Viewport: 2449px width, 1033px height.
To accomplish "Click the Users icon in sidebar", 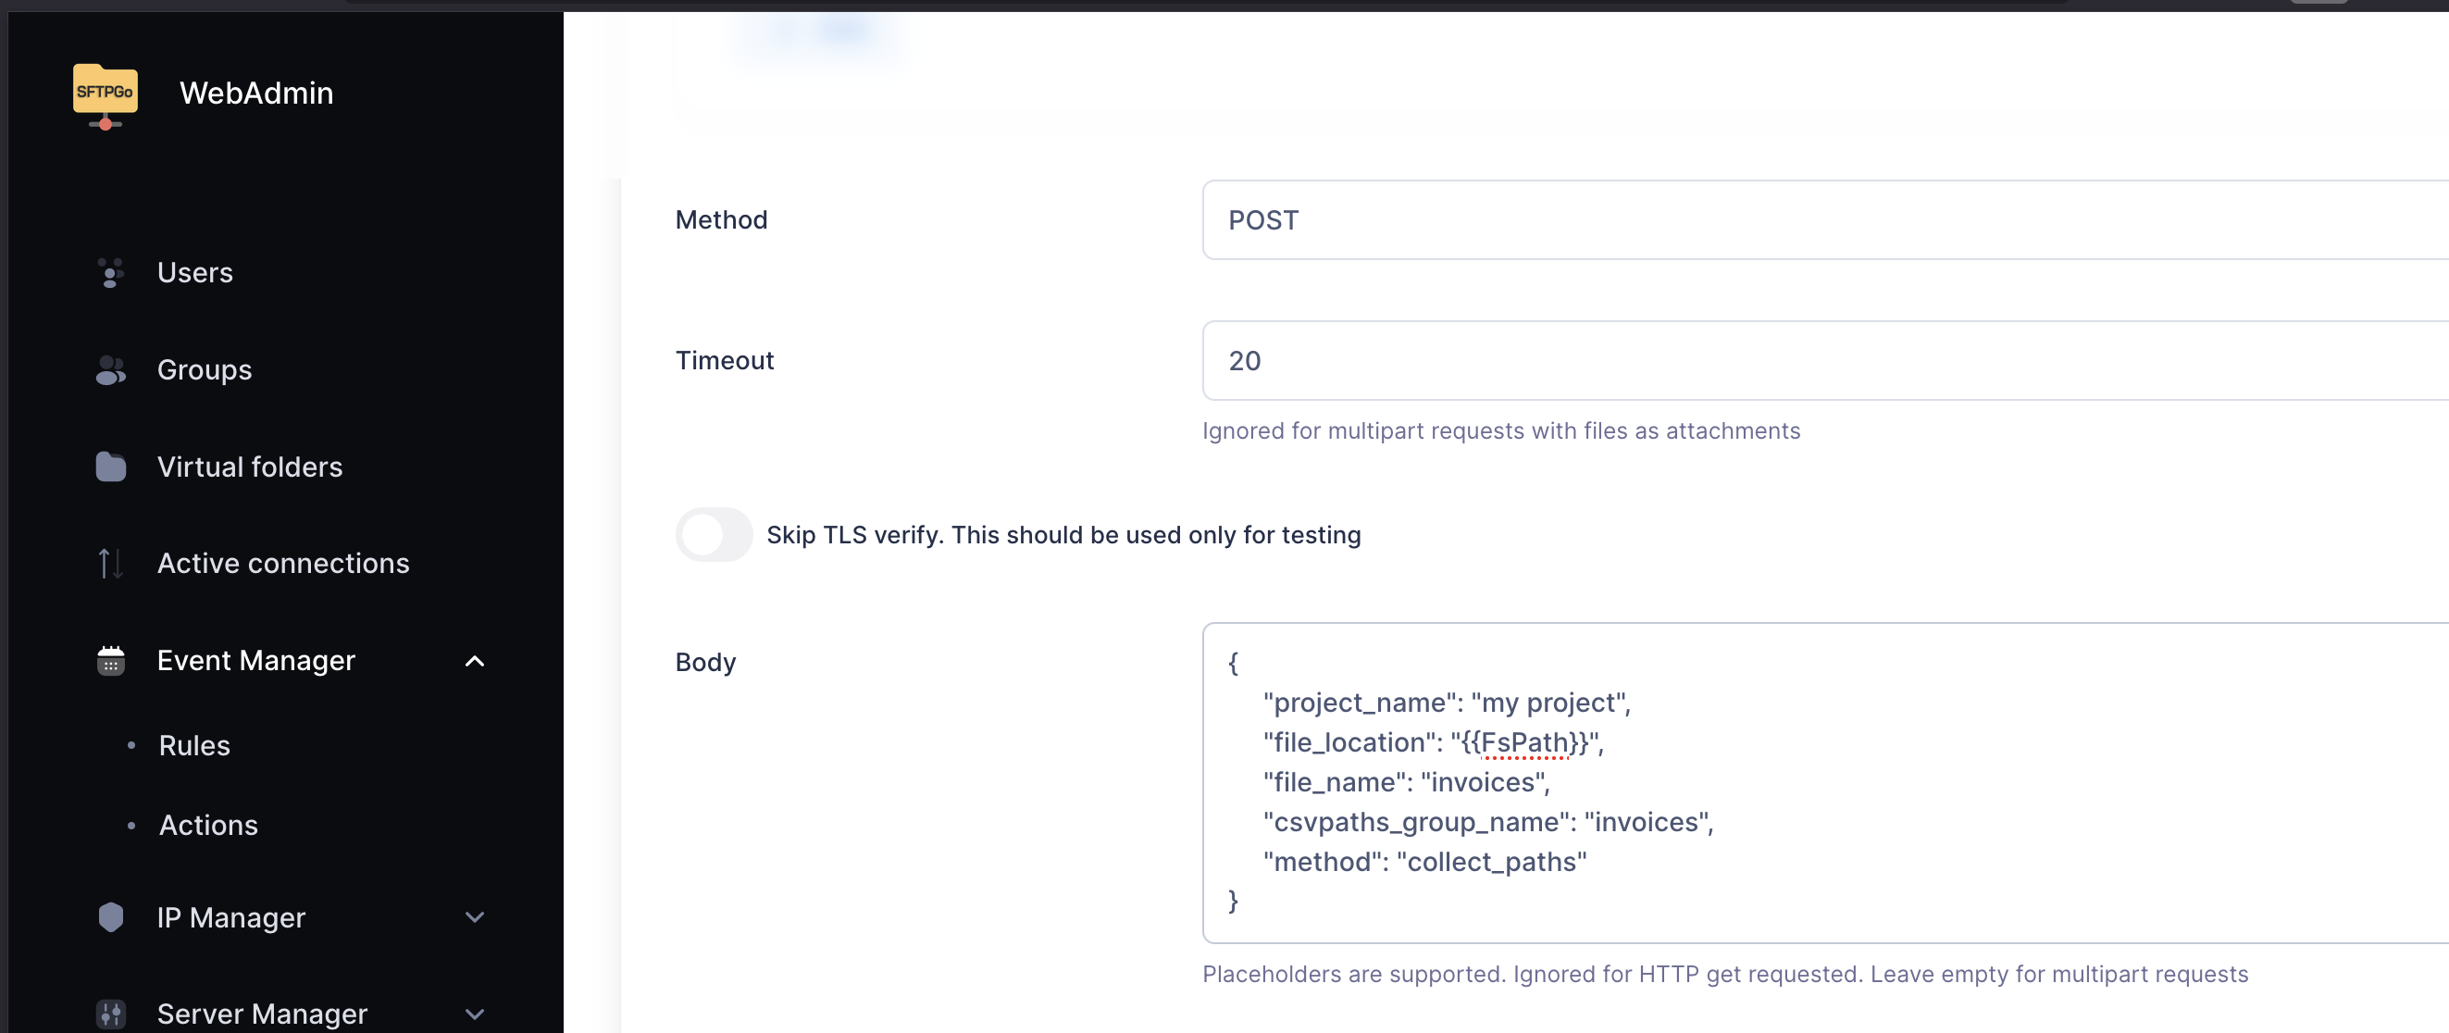I will (x=110, y=273).
